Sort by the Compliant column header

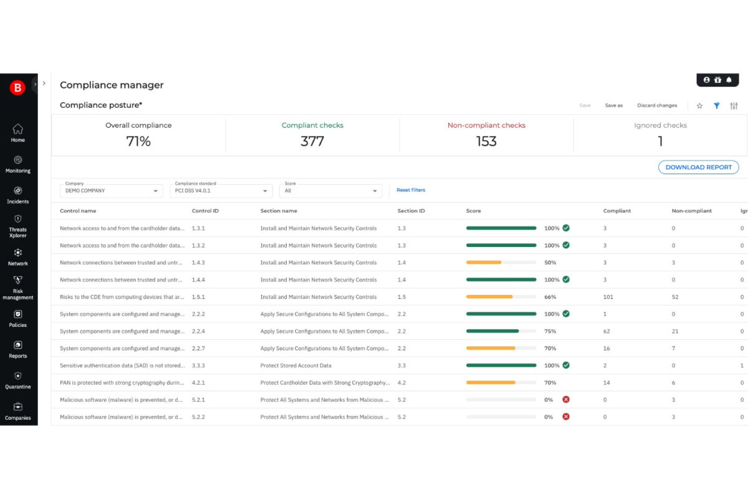click(617, 211)
